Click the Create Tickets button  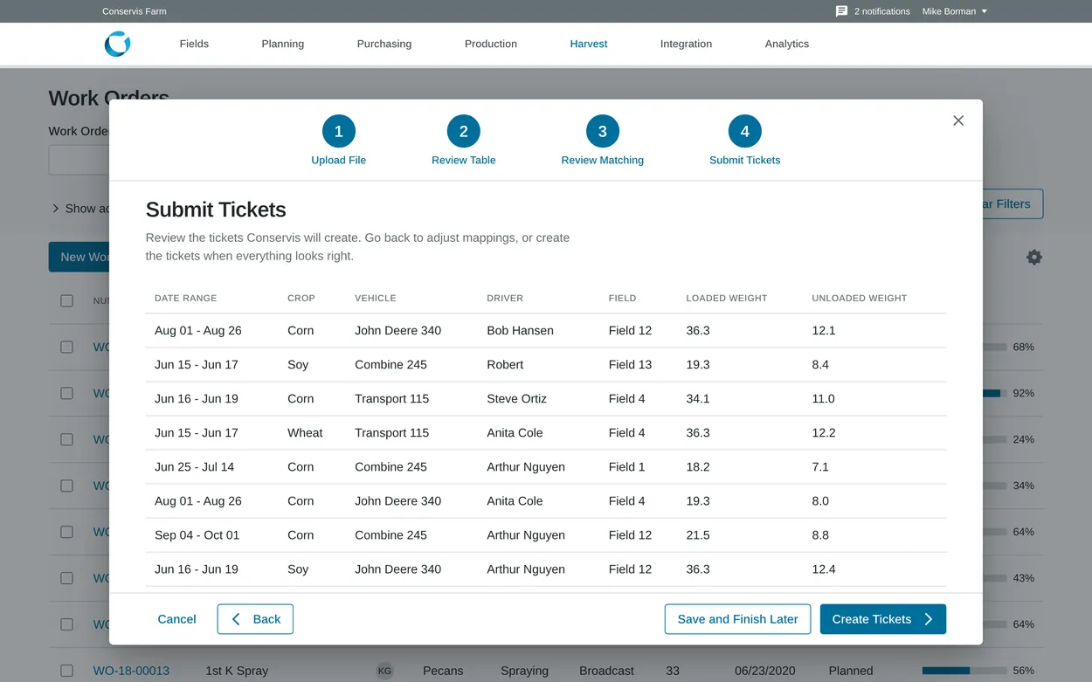pos(883,619)
